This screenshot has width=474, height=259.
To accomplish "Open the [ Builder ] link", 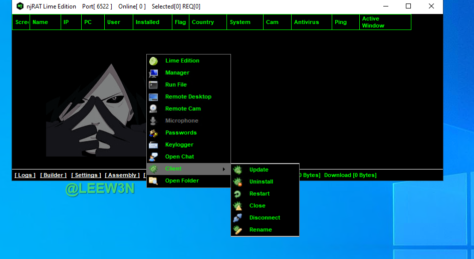I will (53, 175).
